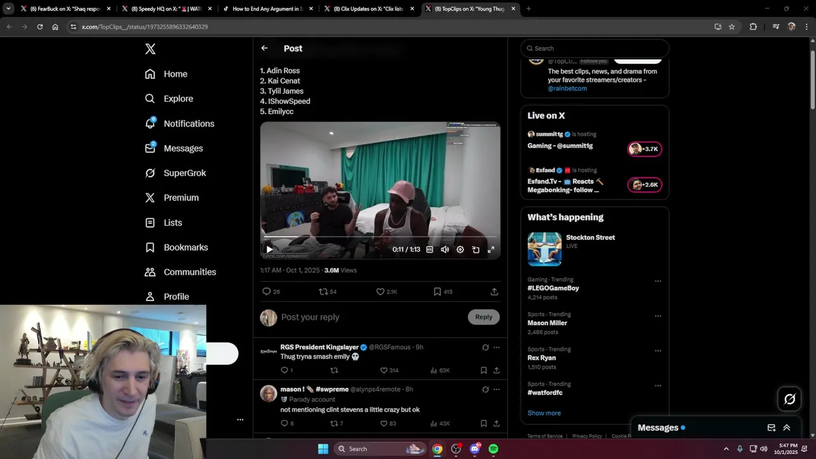
Task: Share the main post
Action: [x=494, y=291]
